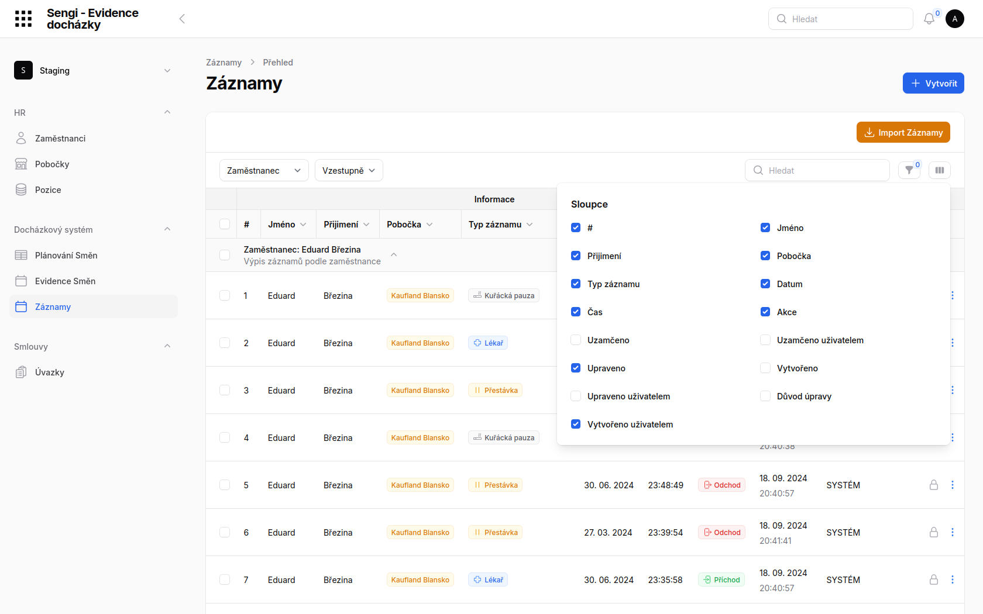
Task: Click the lock icon in row 6
Action: click(934, 532)
